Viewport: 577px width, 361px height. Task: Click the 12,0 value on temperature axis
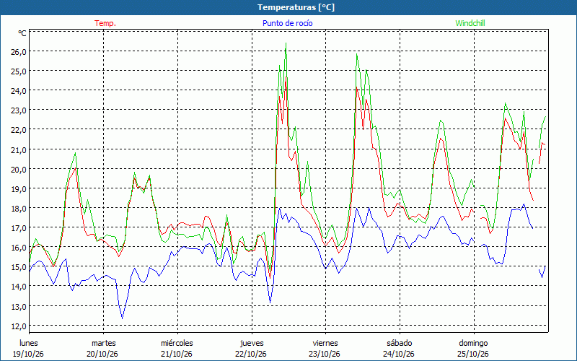[x=18, y=326]
